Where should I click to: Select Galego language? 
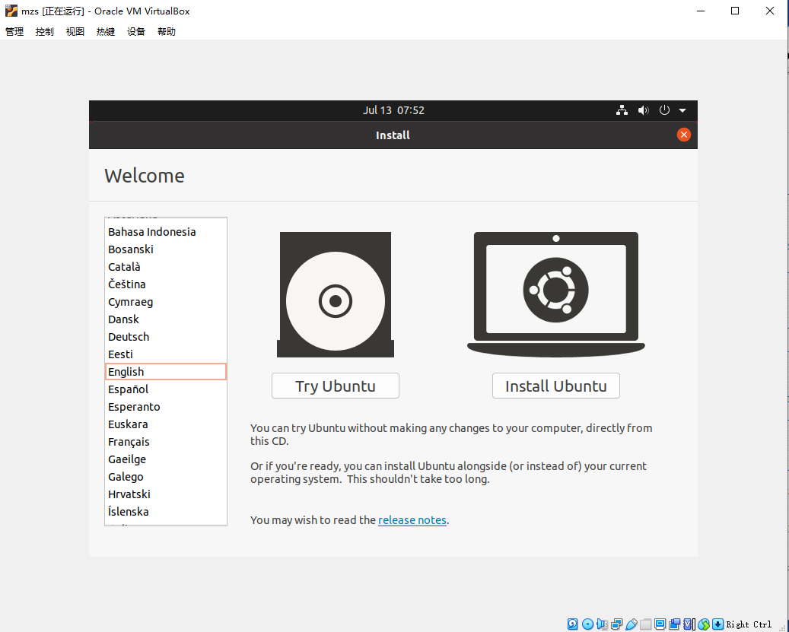coord(166,477)
